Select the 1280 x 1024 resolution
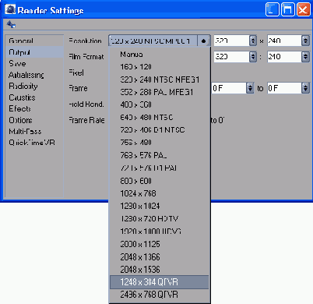This screenshot has height=304, width=313. (140, 206)
